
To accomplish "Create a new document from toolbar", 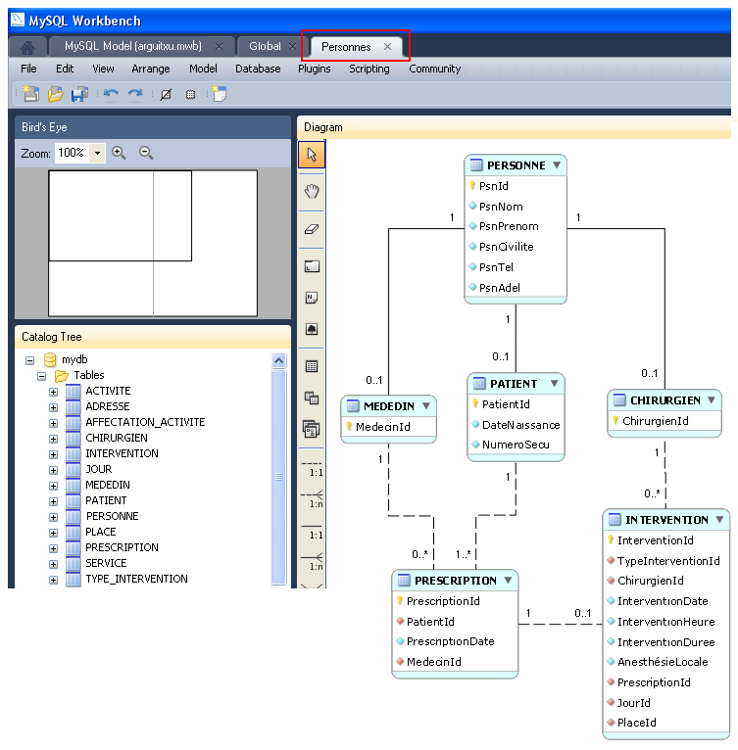I will pyautogui.click(x=30, y=93).
